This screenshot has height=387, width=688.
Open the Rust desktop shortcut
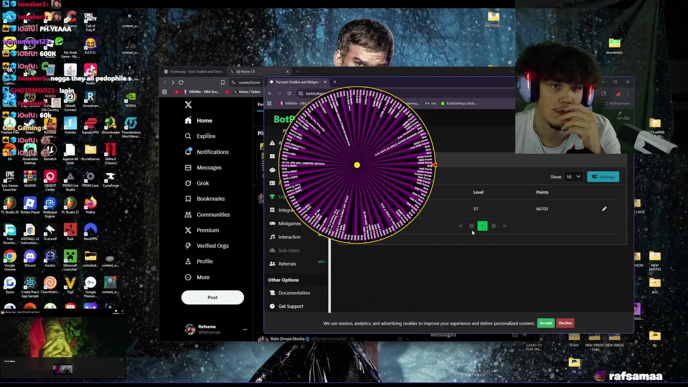click(x=70, y=232)
